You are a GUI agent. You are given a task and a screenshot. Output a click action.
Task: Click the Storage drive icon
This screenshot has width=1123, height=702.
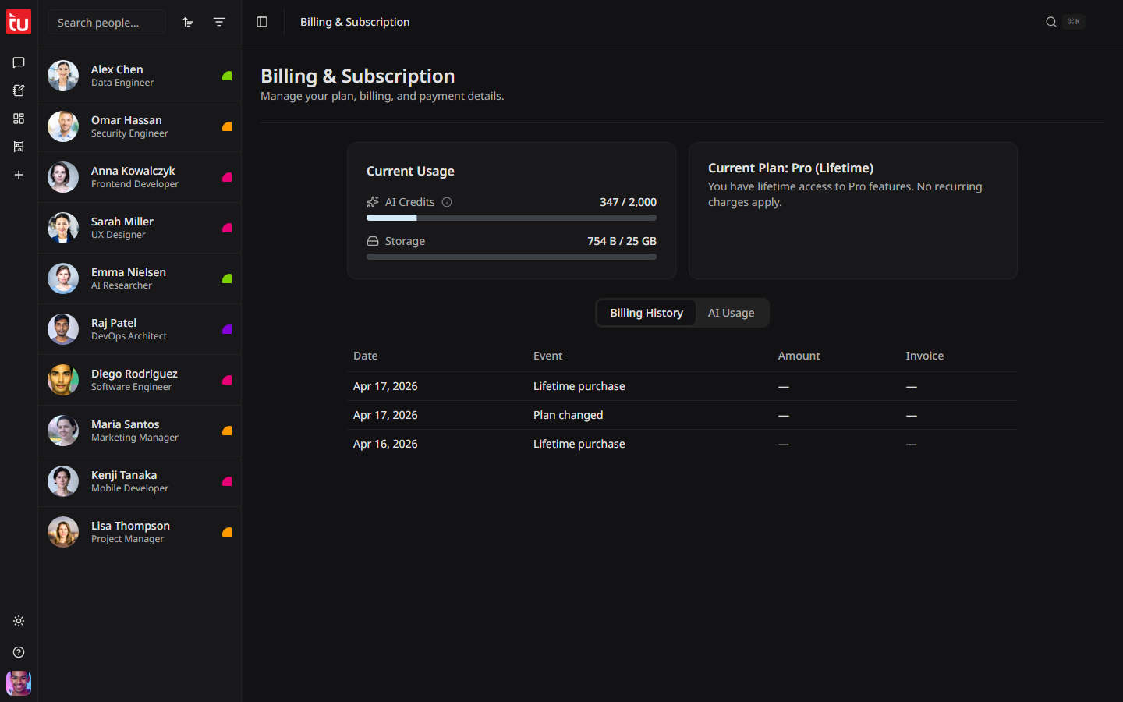373,241
